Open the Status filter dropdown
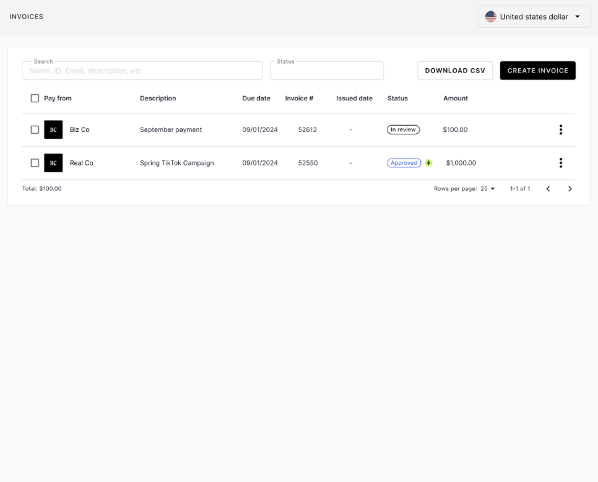This screenshot has height=482, width=598. pyautogui.click(x=326, y=71)
